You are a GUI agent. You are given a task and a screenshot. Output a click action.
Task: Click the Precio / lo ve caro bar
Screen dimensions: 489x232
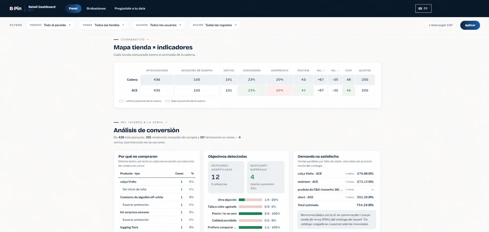250,213
